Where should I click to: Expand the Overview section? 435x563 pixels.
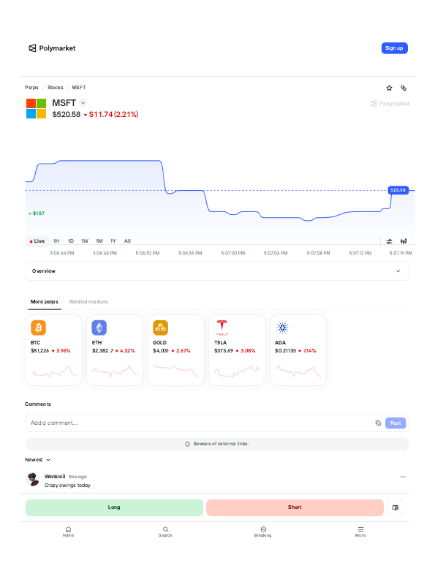coord(217,271)
